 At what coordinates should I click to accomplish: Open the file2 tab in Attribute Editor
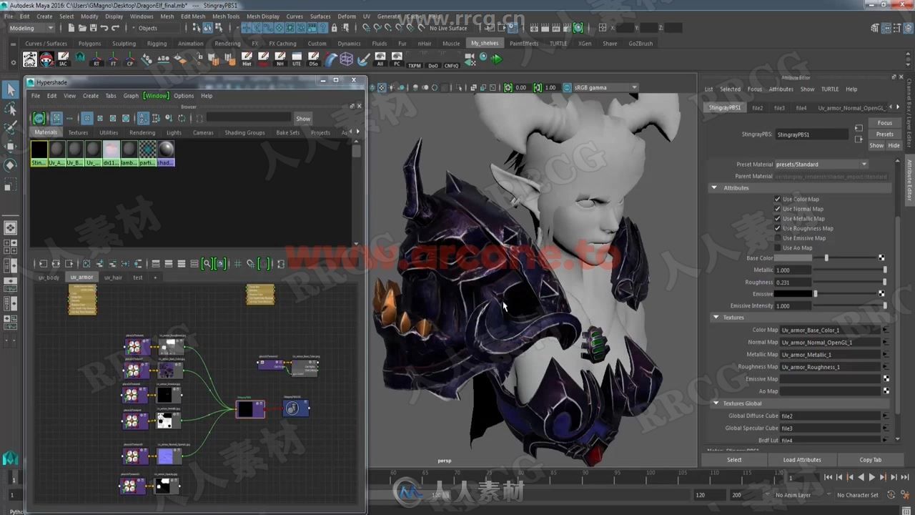click(x=758, y=108)
